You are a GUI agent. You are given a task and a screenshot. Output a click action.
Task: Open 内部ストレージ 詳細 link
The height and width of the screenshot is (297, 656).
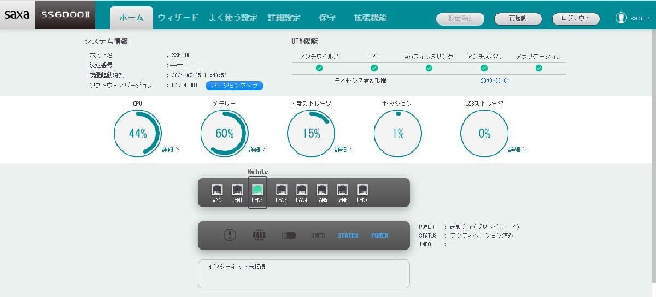tap(343, 149)
